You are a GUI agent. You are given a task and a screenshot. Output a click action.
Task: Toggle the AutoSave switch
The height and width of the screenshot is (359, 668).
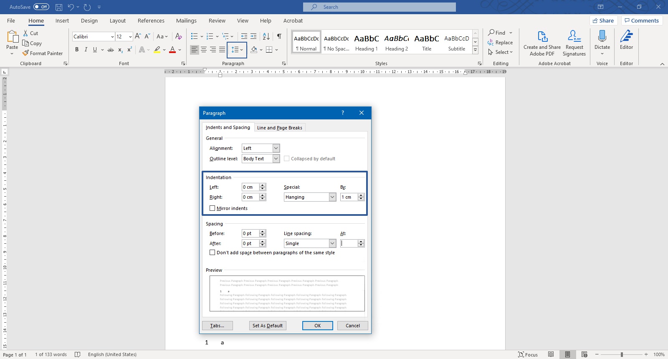tap(41, 7)
